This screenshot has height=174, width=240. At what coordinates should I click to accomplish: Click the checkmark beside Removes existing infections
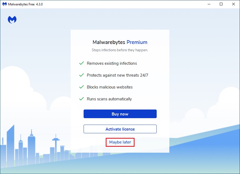coord(81,63)
